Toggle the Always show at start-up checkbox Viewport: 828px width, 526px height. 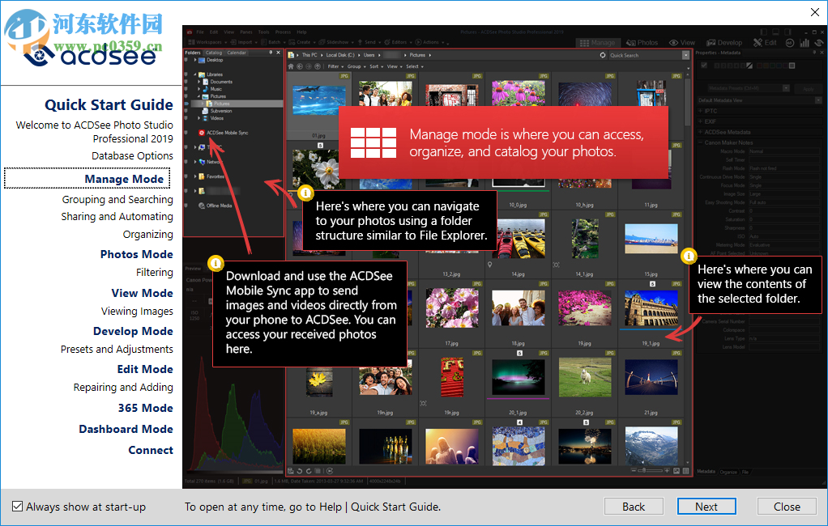[18, 507]
